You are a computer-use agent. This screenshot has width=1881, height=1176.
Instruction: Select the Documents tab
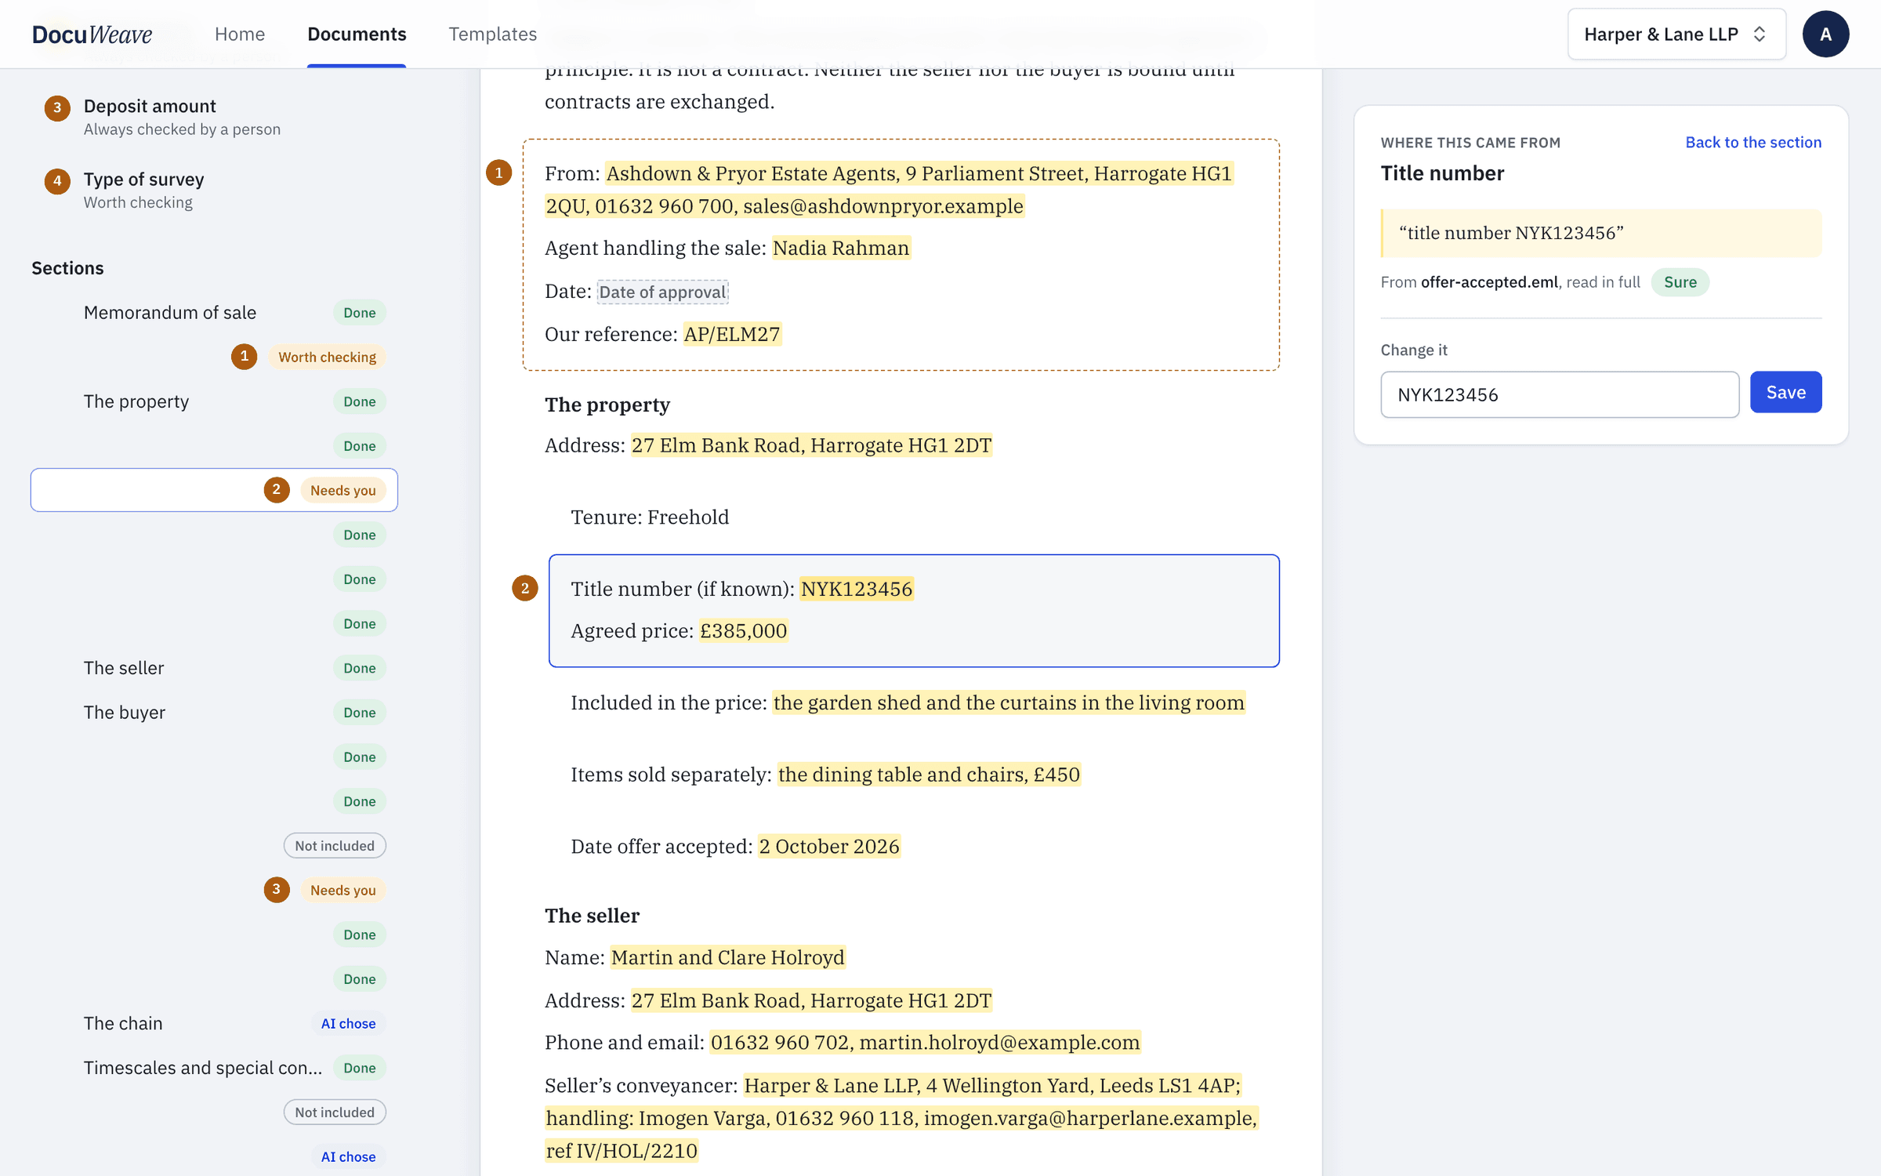(x=357, y=34)
